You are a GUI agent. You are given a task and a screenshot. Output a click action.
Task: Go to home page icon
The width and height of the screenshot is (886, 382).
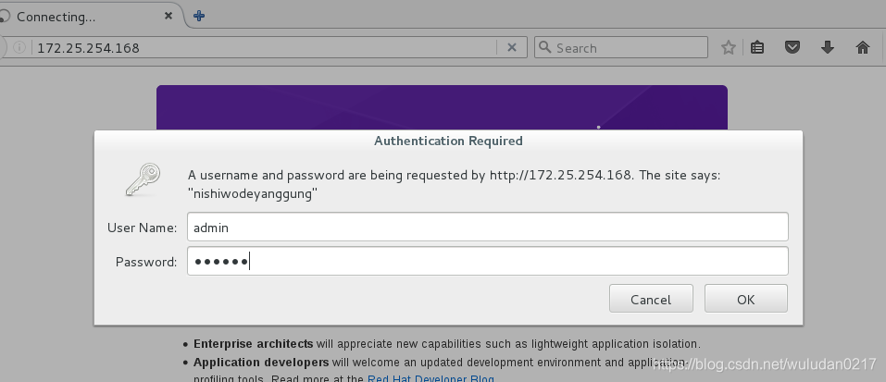[862, 48]
